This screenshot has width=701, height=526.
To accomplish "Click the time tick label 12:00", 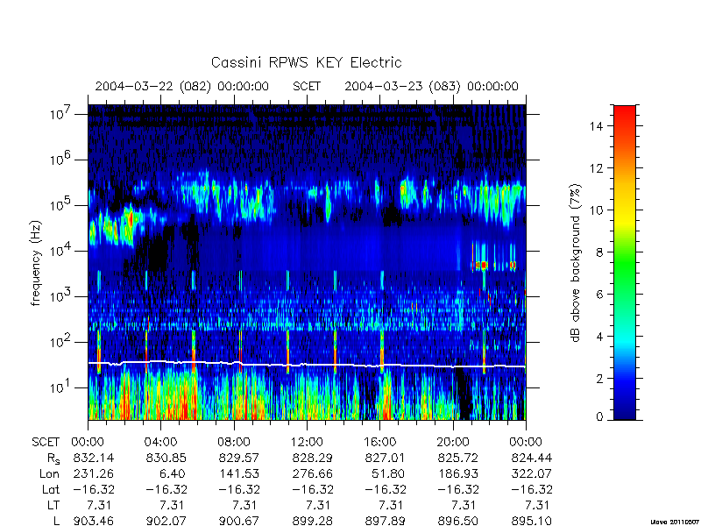I will pos(307,443).
